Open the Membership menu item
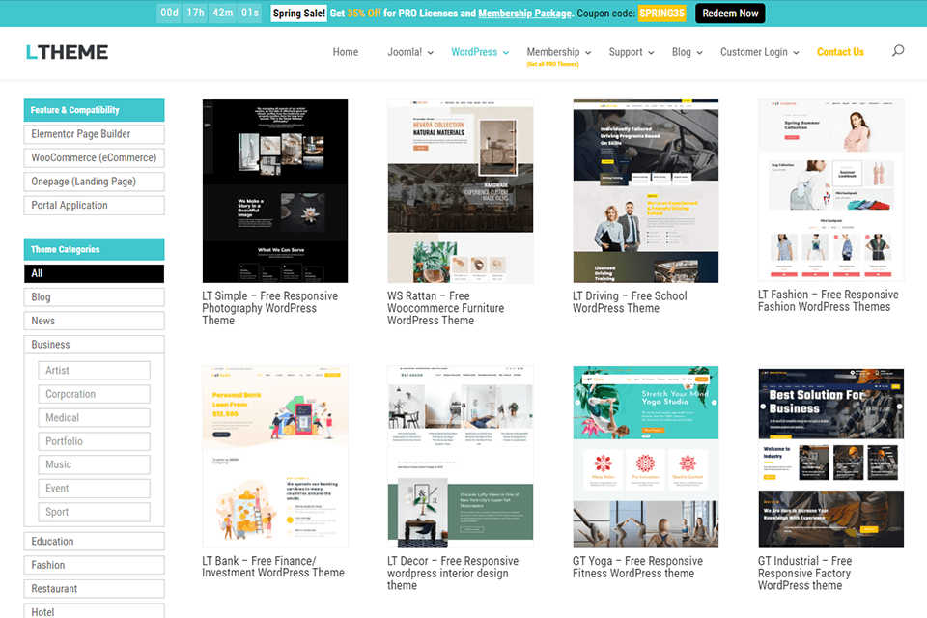The image size is (927, 618). coord(552,52)
